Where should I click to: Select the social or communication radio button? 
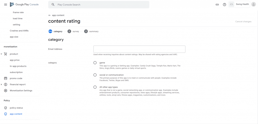(95, 75)
